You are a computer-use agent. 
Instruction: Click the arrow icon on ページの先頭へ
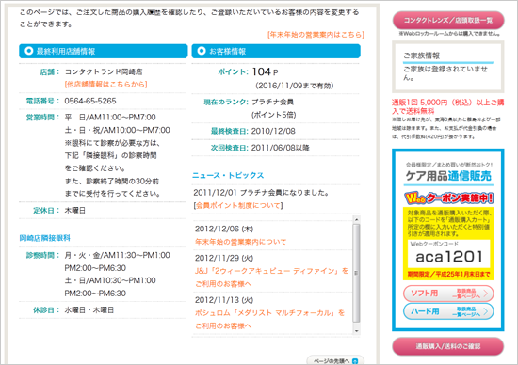[355, 361]
